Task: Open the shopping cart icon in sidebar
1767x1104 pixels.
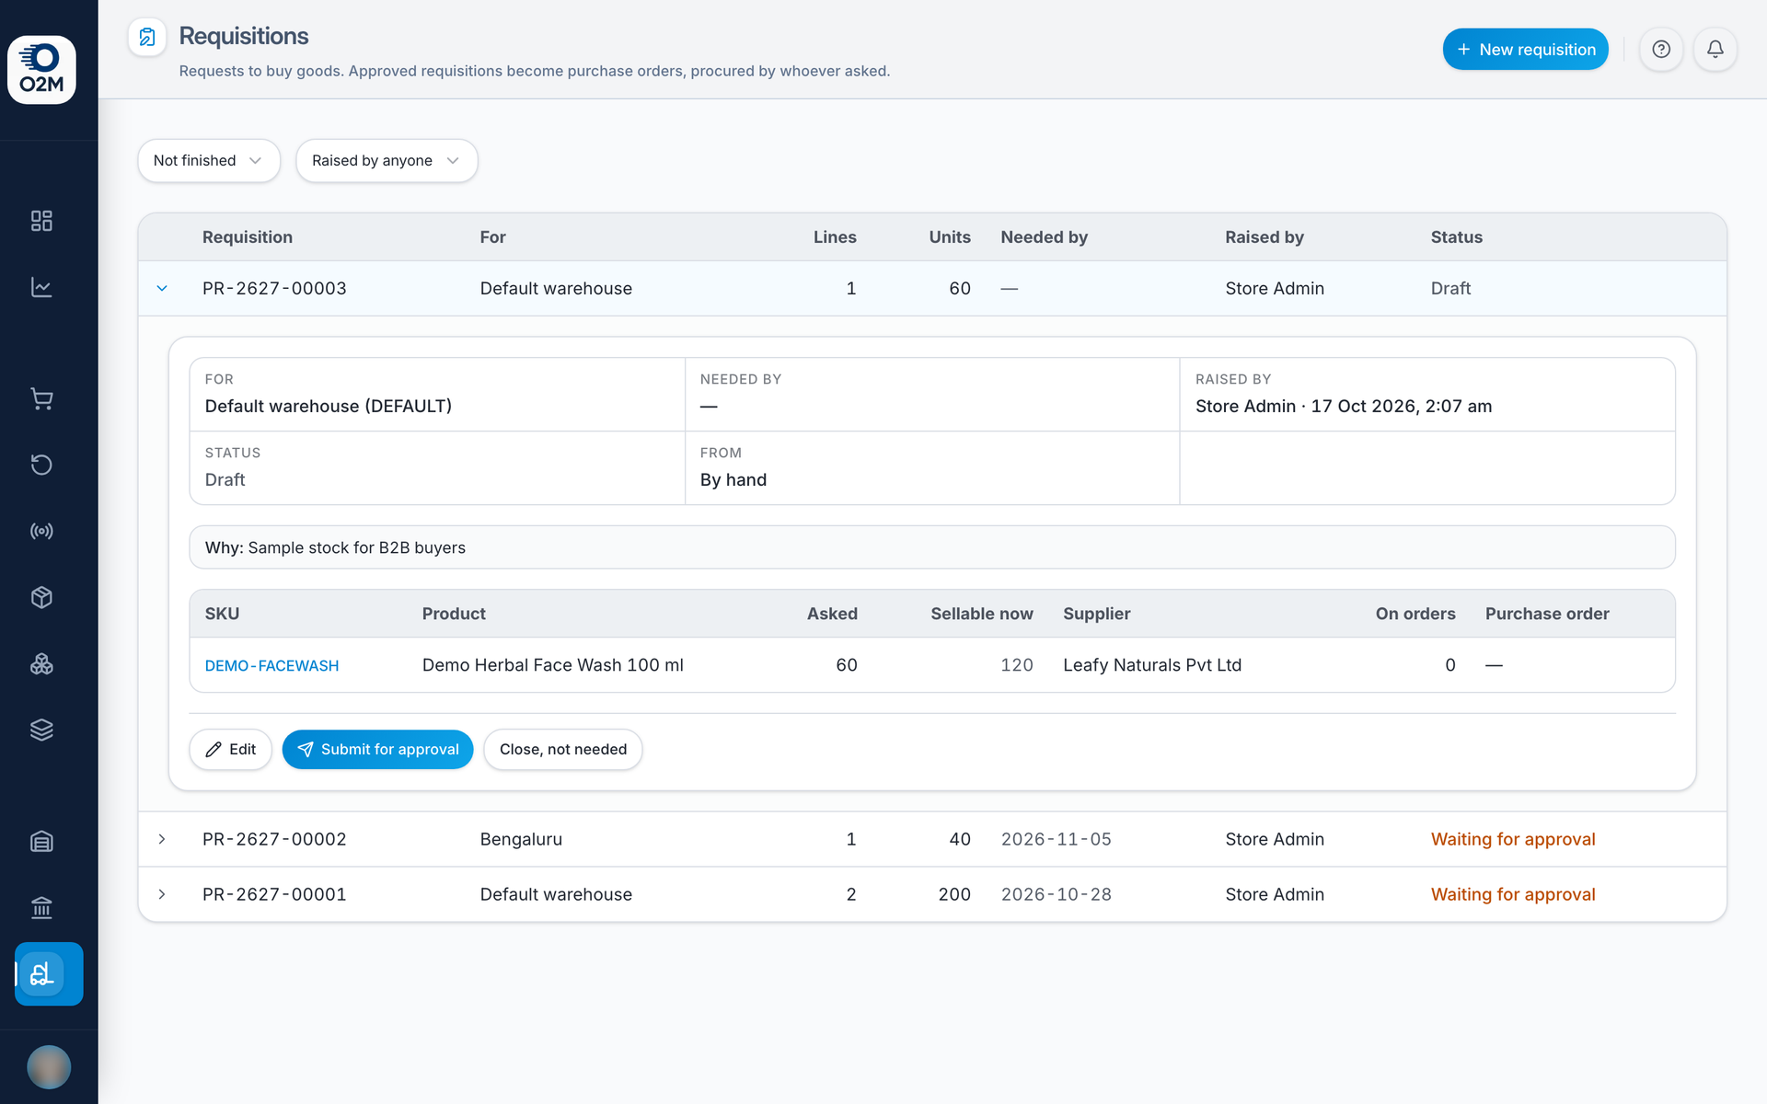Action: tap(41, 398)
